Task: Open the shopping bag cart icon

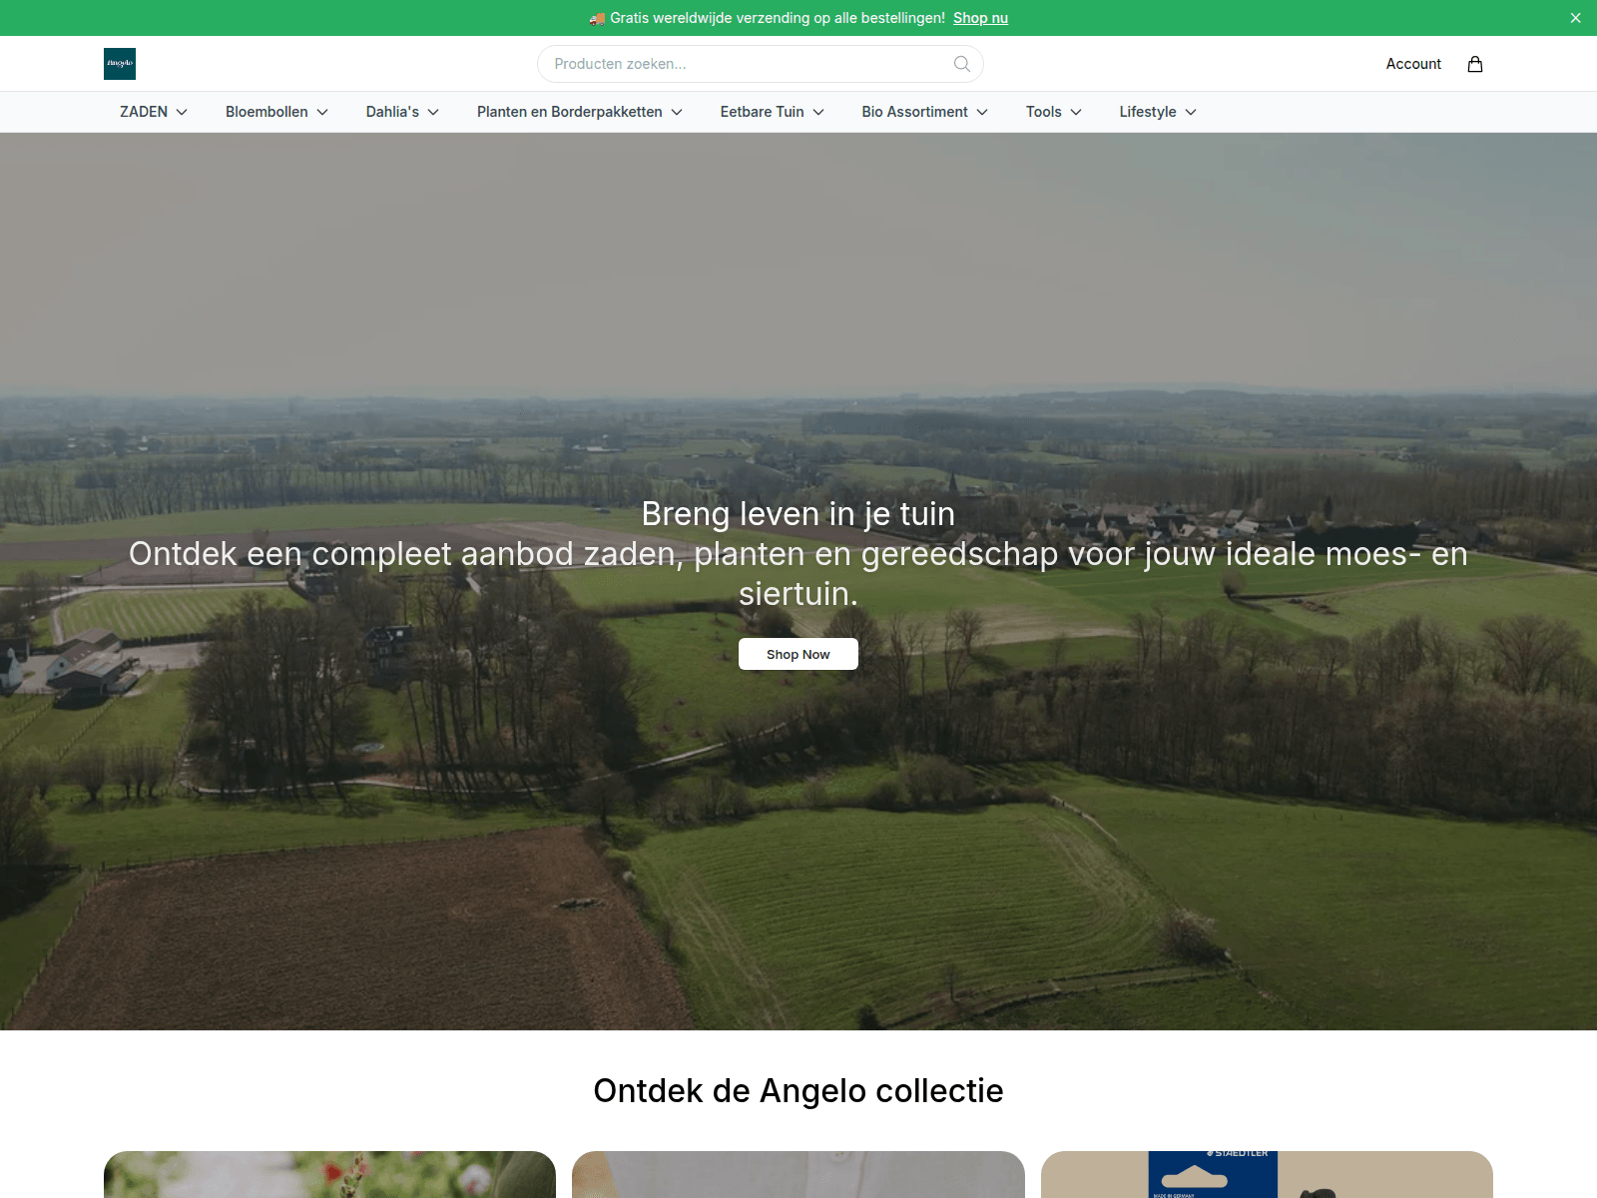Action: coord(1475,64)
